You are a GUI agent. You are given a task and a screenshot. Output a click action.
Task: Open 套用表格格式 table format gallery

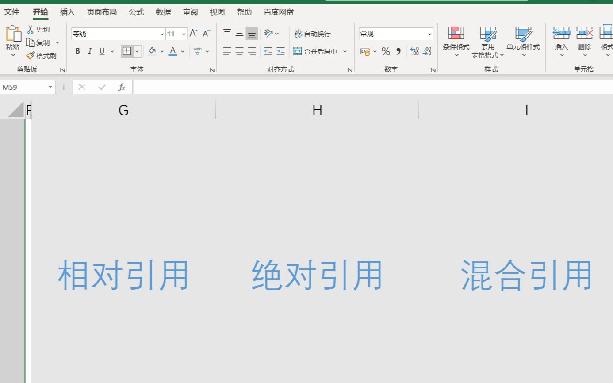click(488, 42)
